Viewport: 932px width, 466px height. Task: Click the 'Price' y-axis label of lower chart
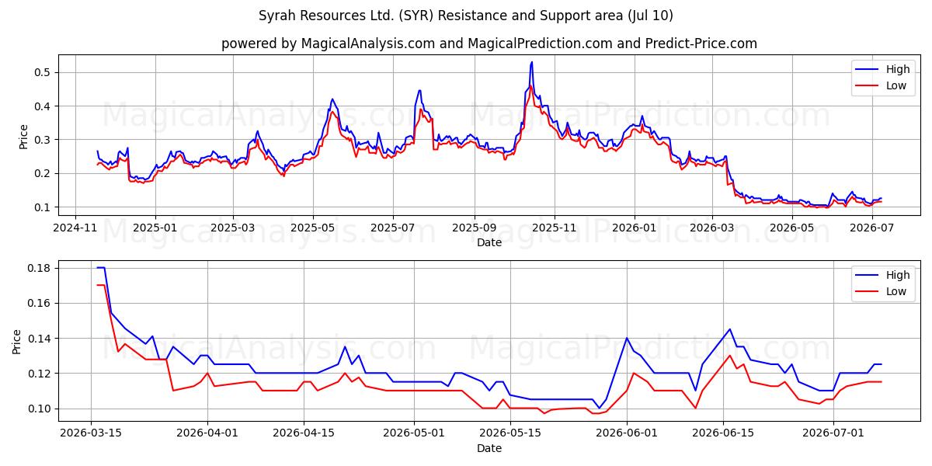(x=18, y=342)
